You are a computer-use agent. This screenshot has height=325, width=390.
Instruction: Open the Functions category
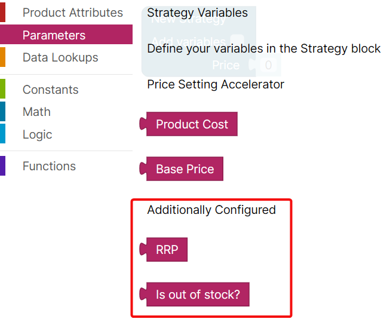49,166
